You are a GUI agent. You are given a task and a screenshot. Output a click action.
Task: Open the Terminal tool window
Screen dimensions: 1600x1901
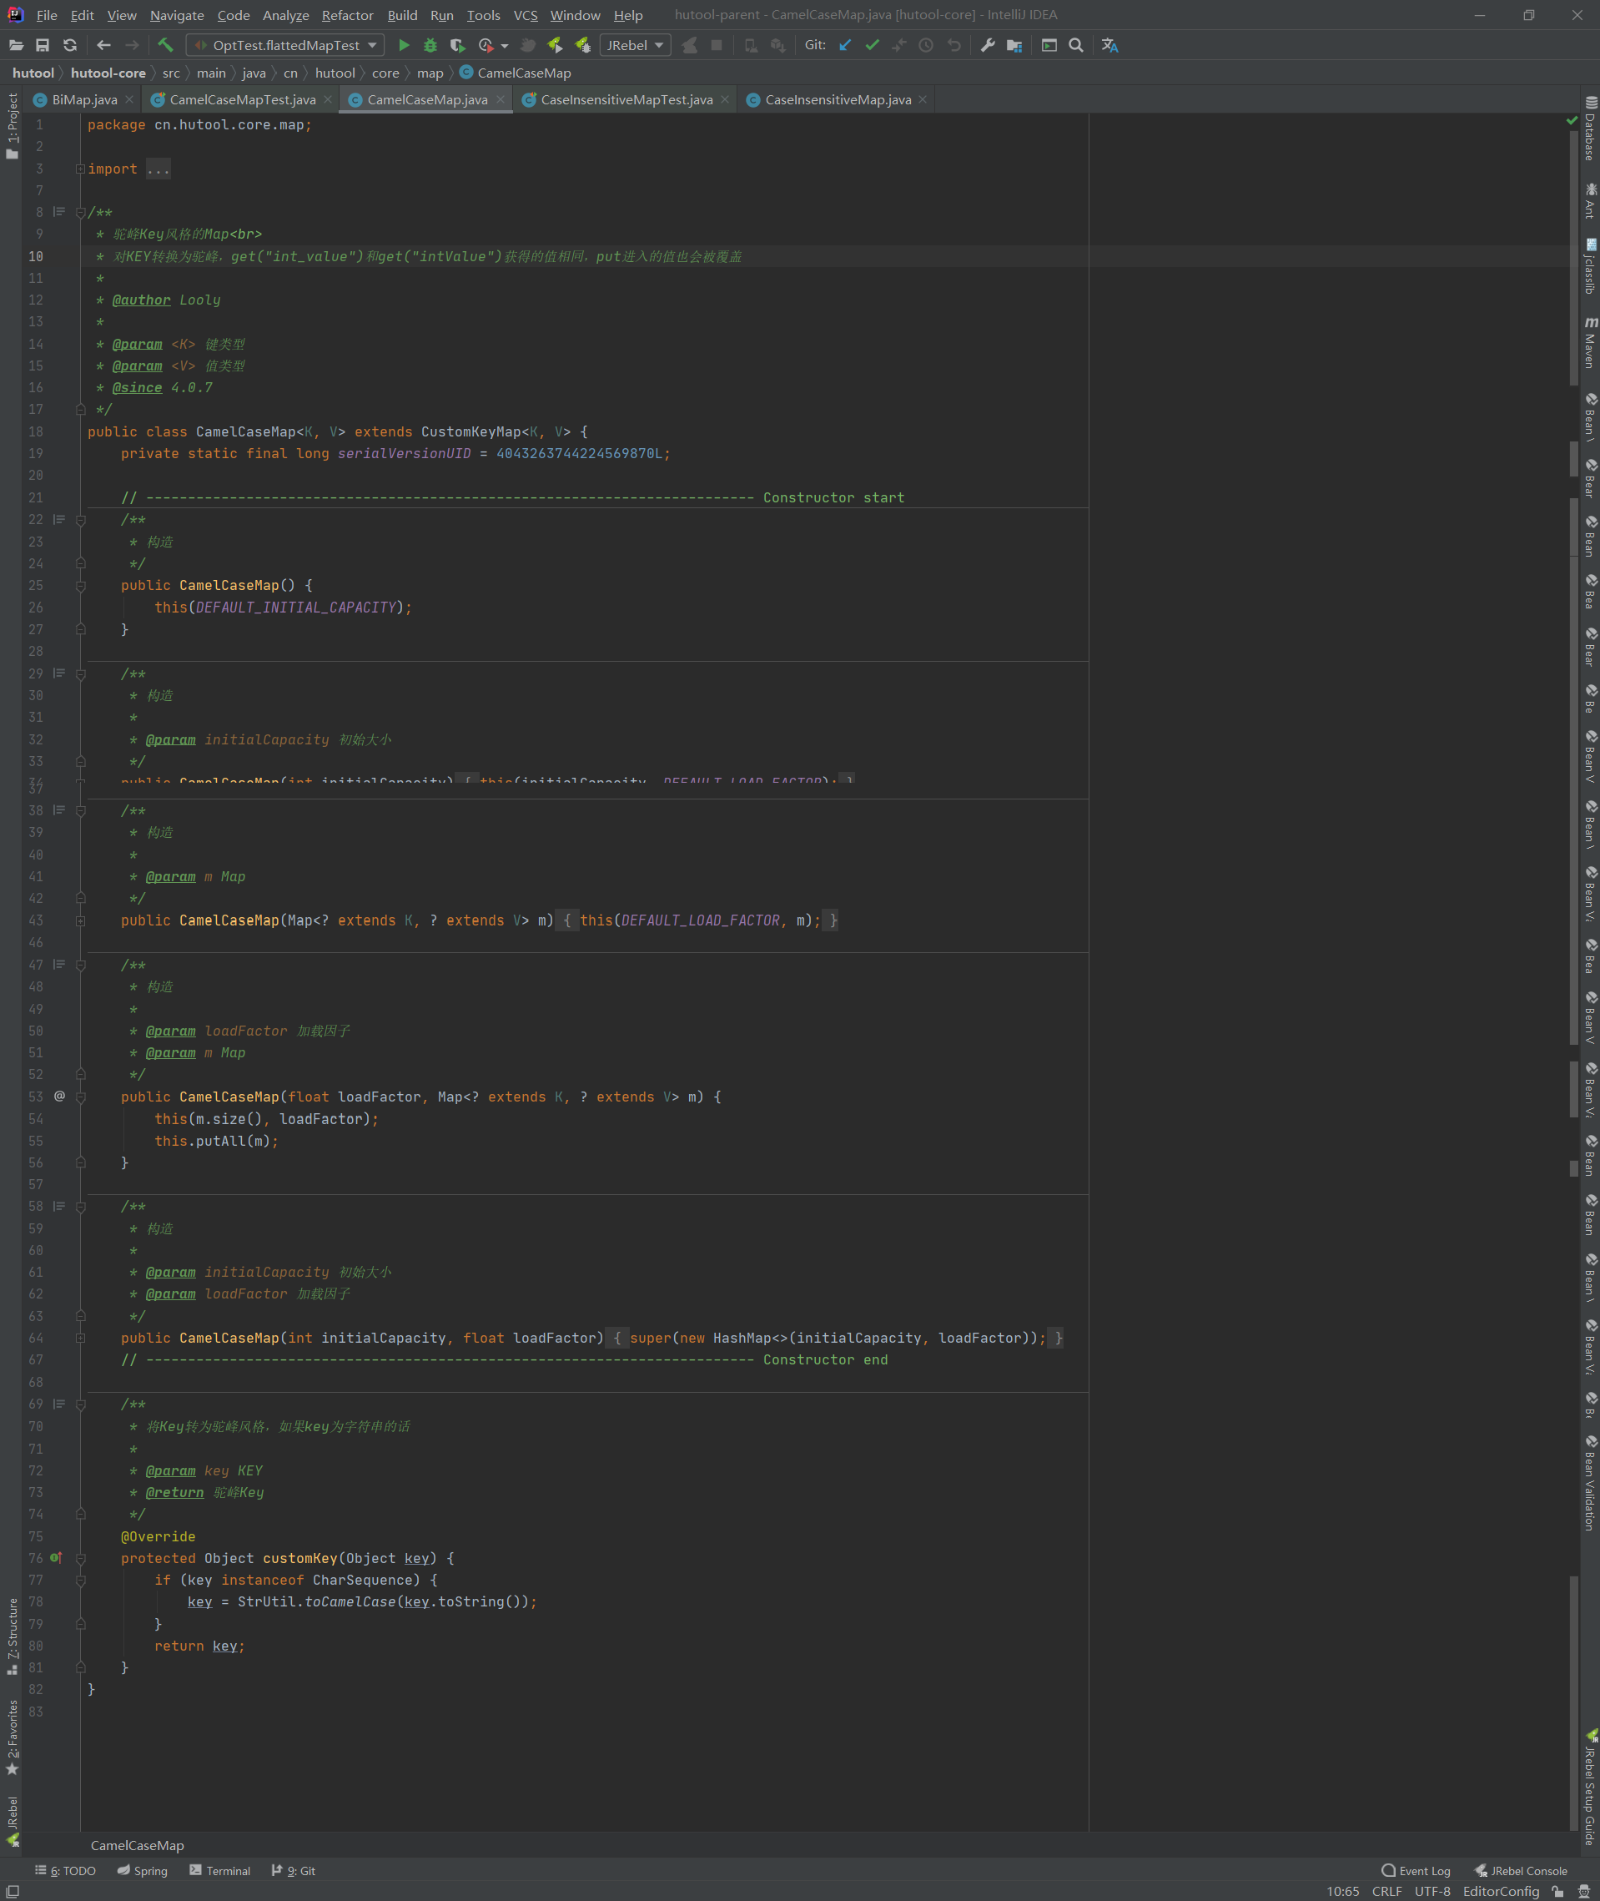pyautogui.click(x=220, y=1870)
